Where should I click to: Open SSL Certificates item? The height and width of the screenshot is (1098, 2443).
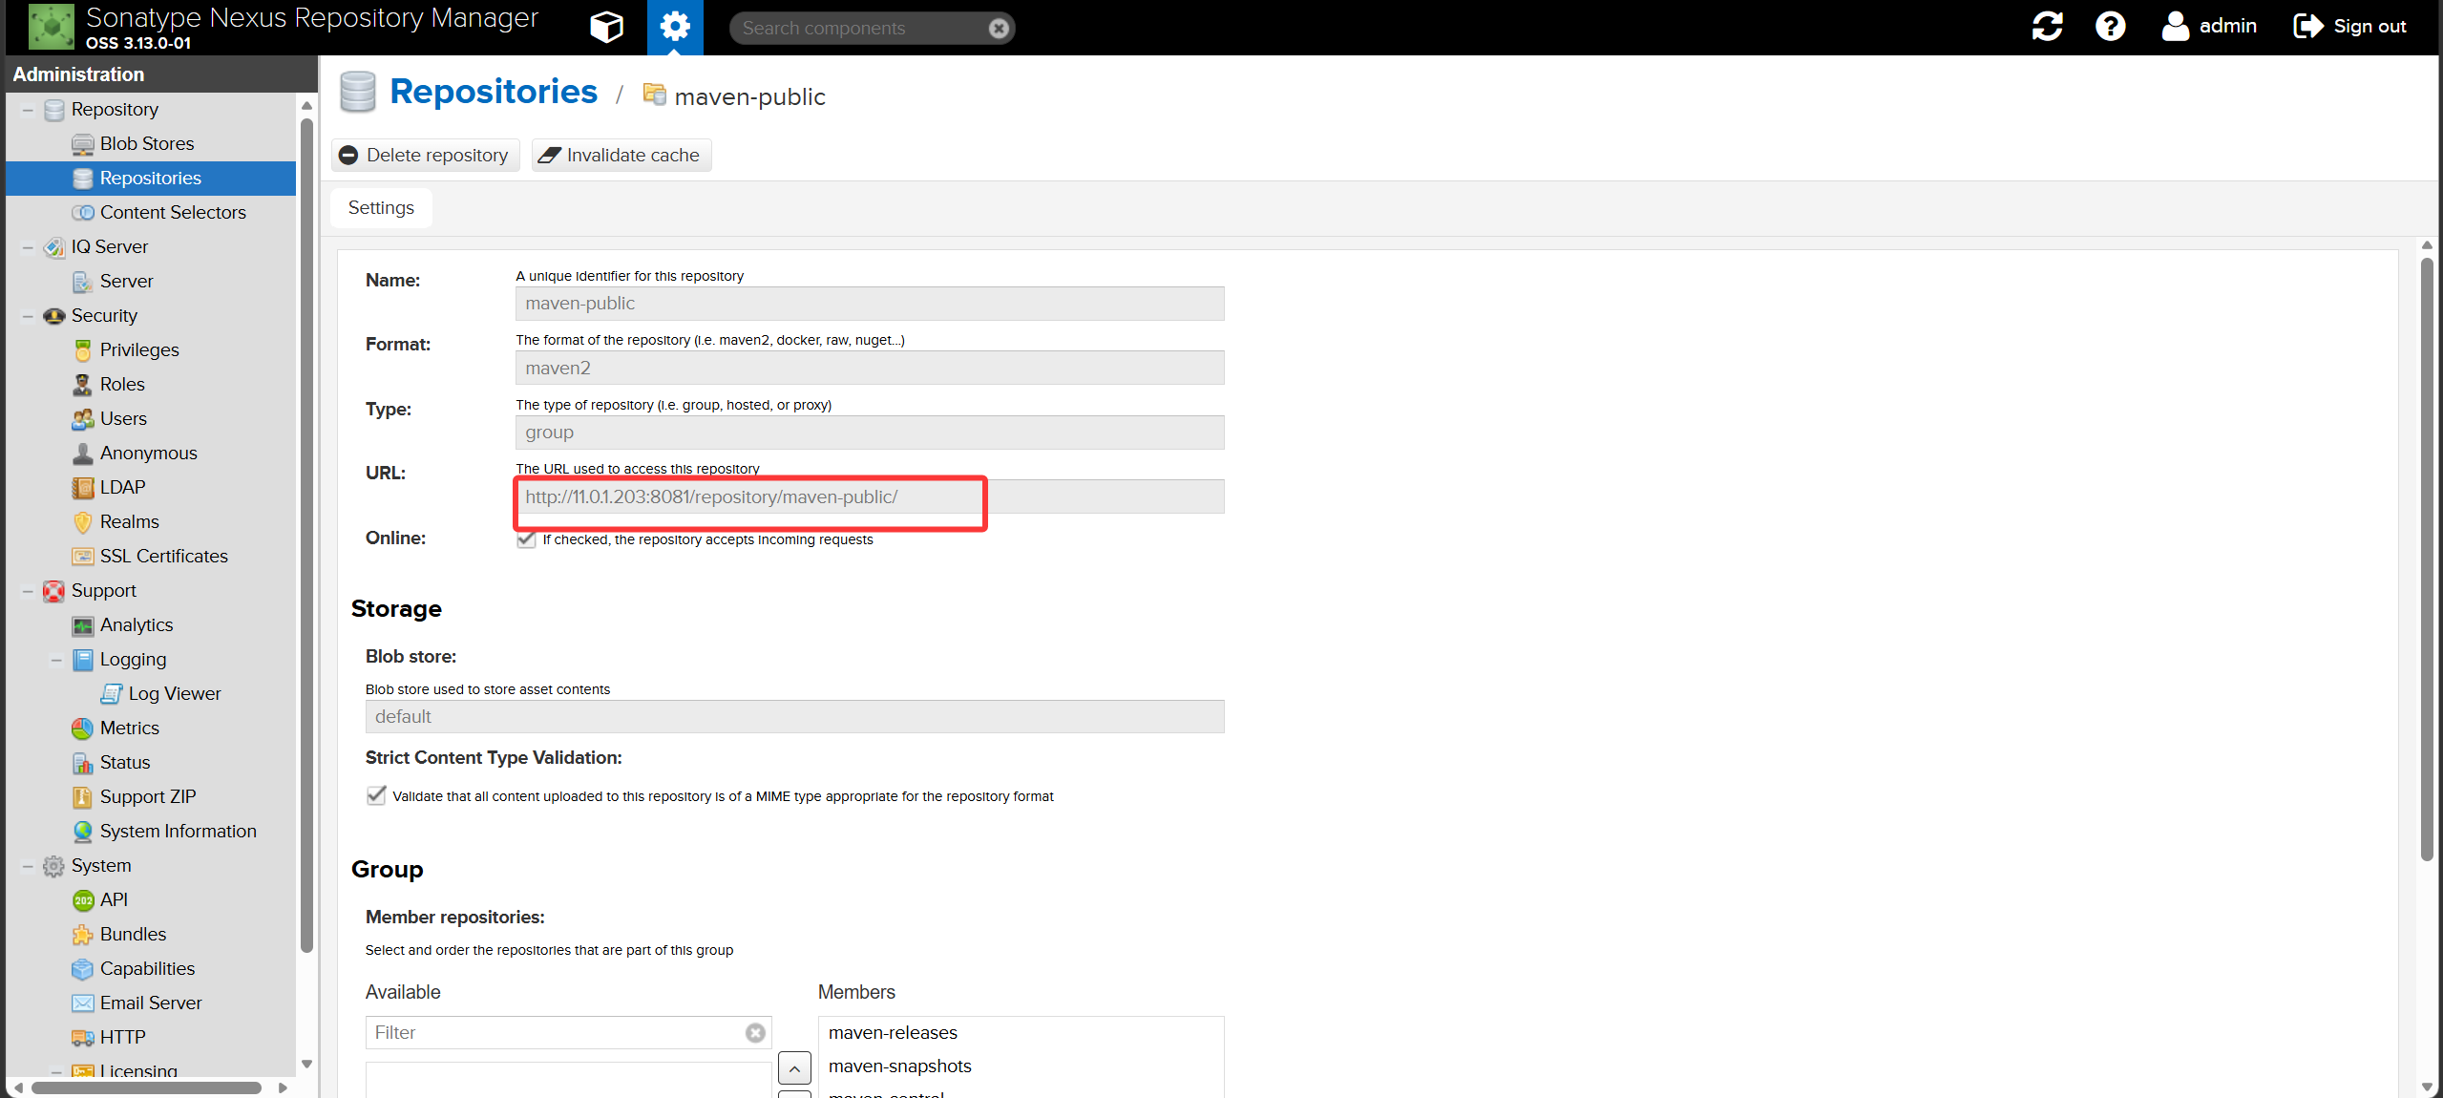click(x=163, y=556)
